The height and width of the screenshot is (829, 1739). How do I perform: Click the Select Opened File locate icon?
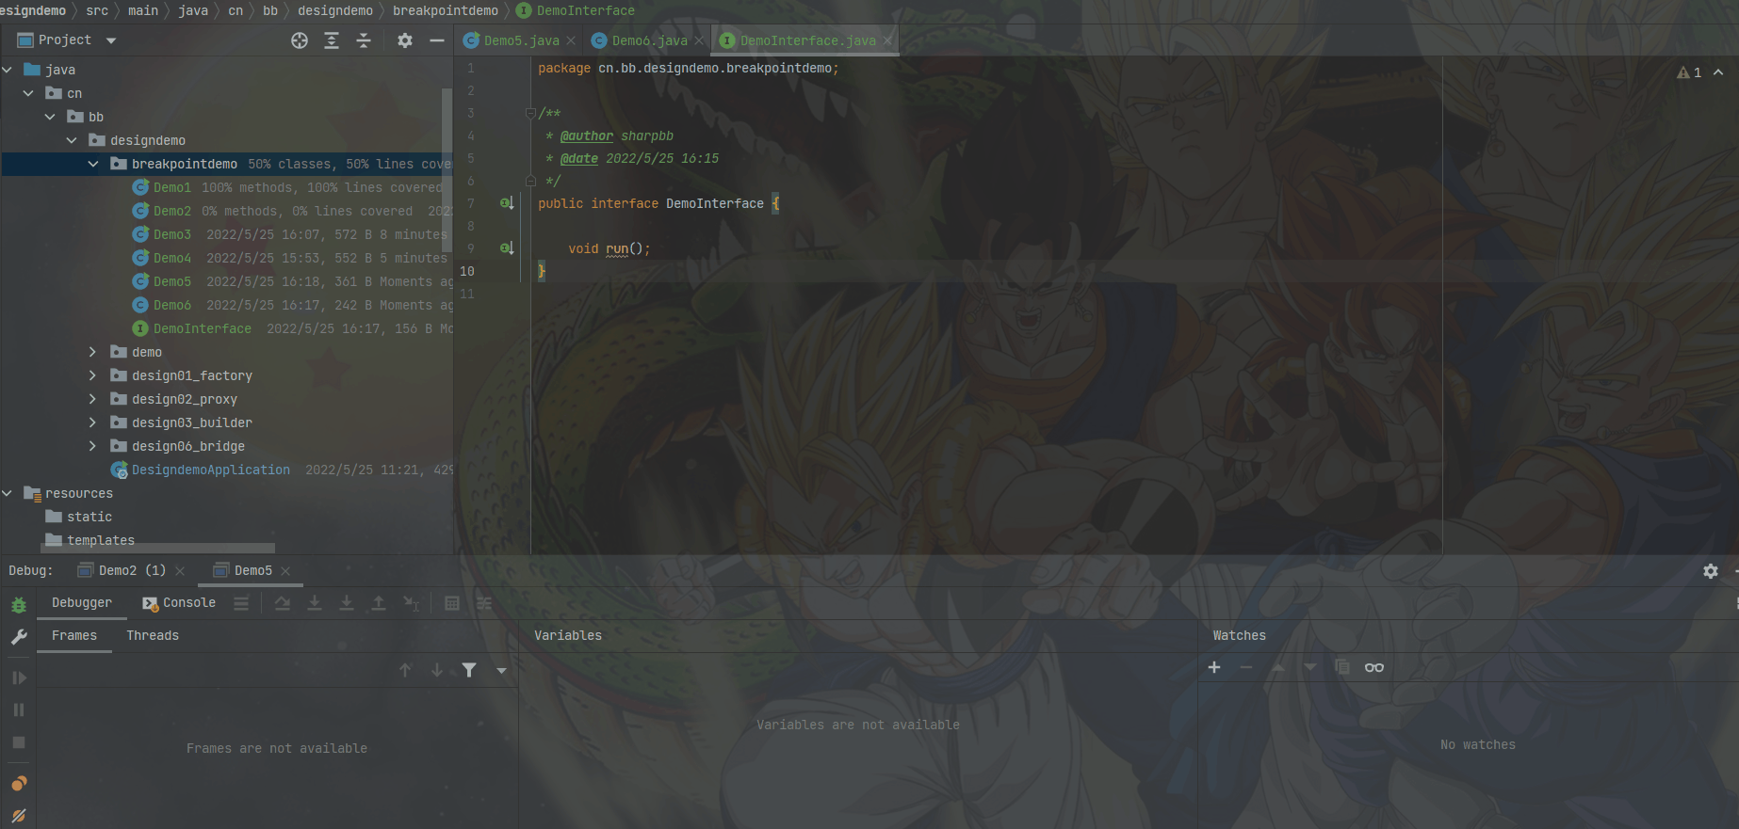tap(300, 40)
